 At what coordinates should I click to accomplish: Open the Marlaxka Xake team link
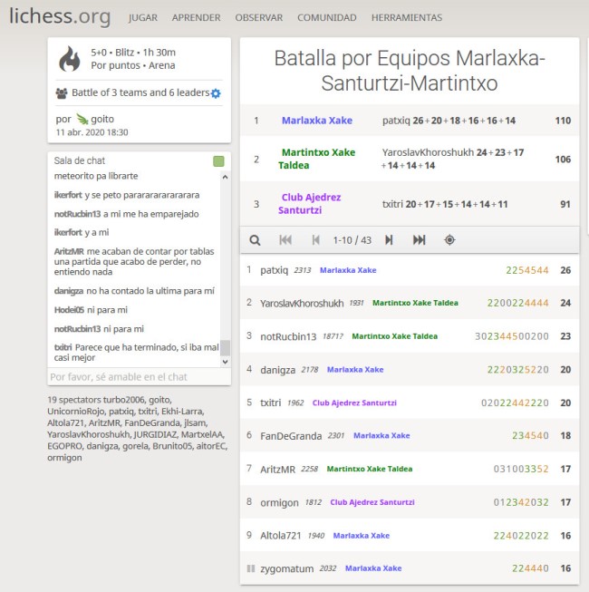(316, 120)
